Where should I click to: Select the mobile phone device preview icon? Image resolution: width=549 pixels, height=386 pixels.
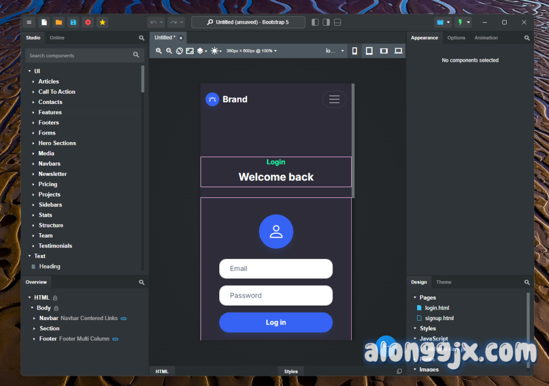354,51
